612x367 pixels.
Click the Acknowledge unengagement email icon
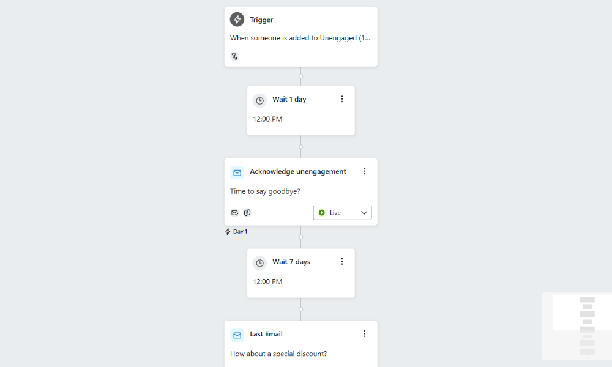click(237, 172)
